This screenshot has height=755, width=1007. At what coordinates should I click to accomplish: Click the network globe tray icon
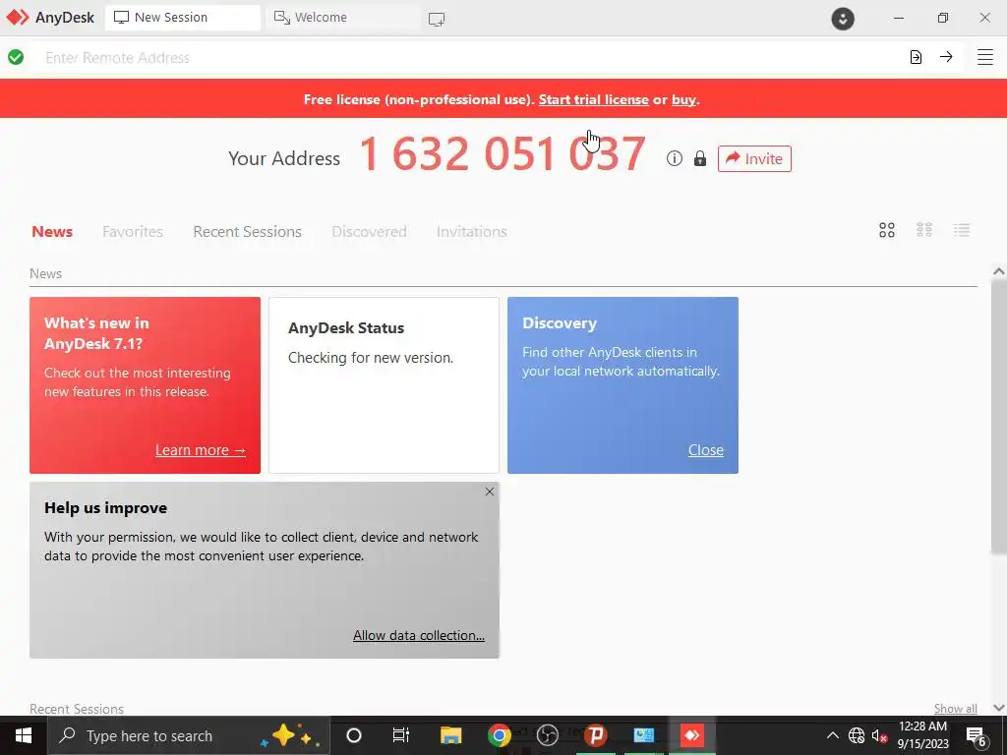[x=857, y=735]
